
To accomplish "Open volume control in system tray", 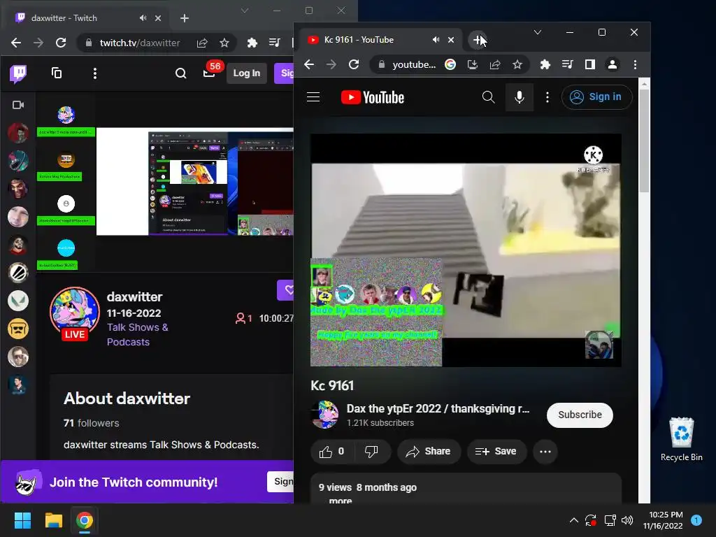I will click(x=627, y=520).
